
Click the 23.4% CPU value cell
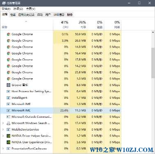coord(62,110)
